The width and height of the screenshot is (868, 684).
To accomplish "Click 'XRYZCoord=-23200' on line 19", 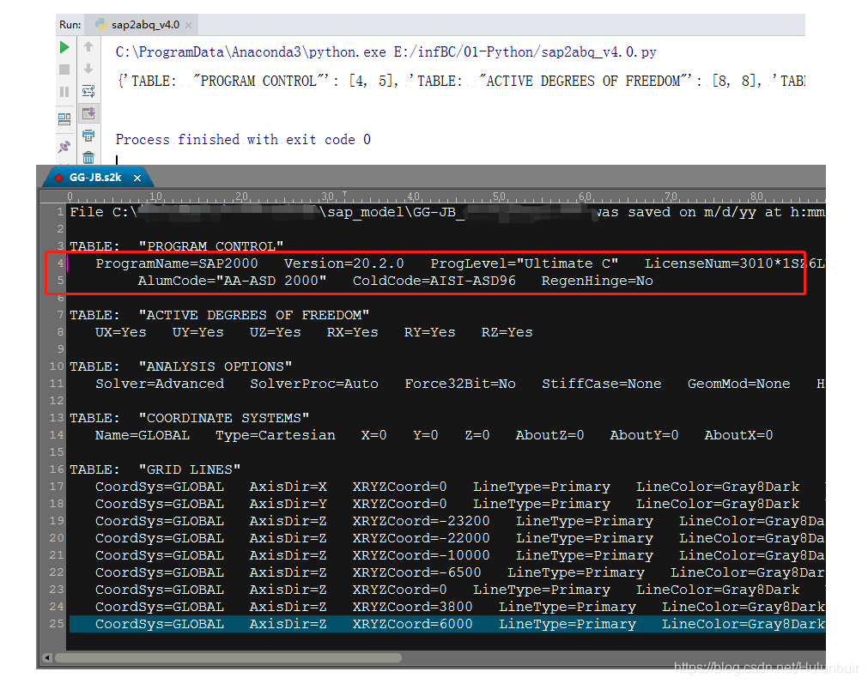I will [x=422, y=521].
